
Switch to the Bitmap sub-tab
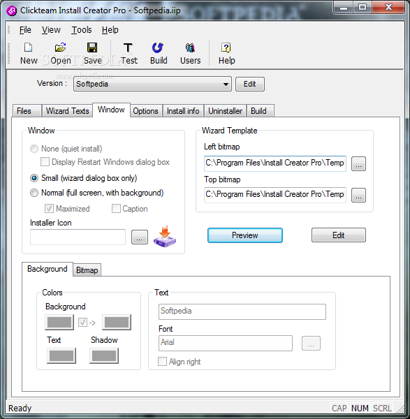click(x=87, y=270)
